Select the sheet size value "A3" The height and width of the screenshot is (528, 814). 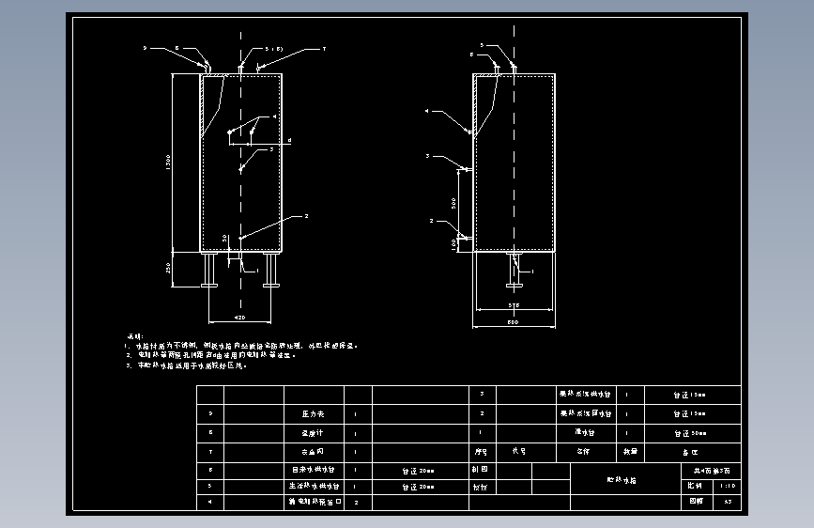coord(728,502)
